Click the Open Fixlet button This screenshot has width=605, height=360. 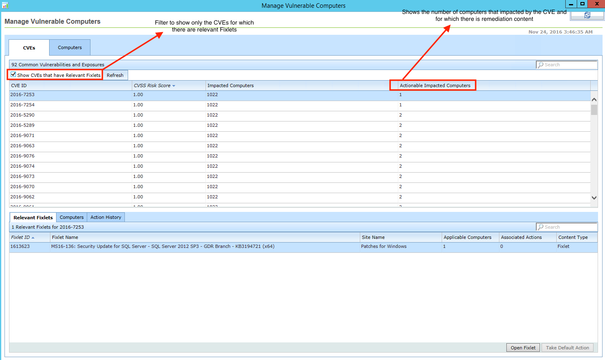click(523, 348)
